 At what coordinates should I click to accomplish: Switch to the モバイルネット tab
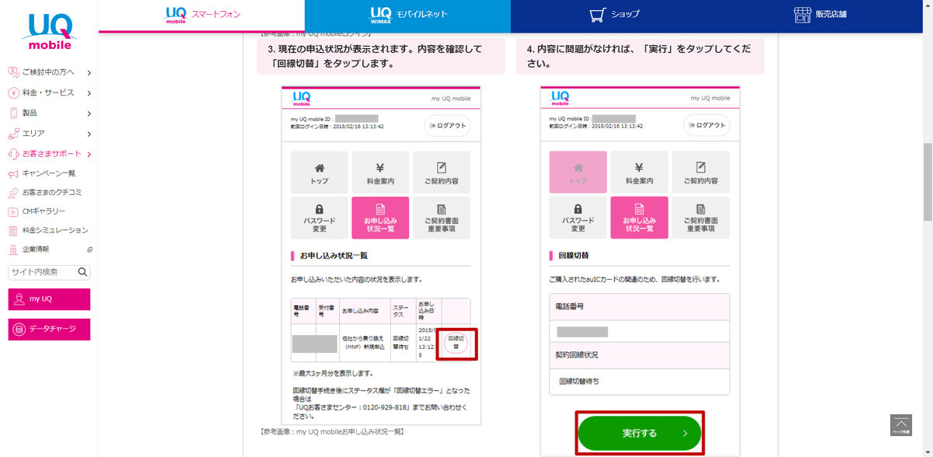[407, 16]
